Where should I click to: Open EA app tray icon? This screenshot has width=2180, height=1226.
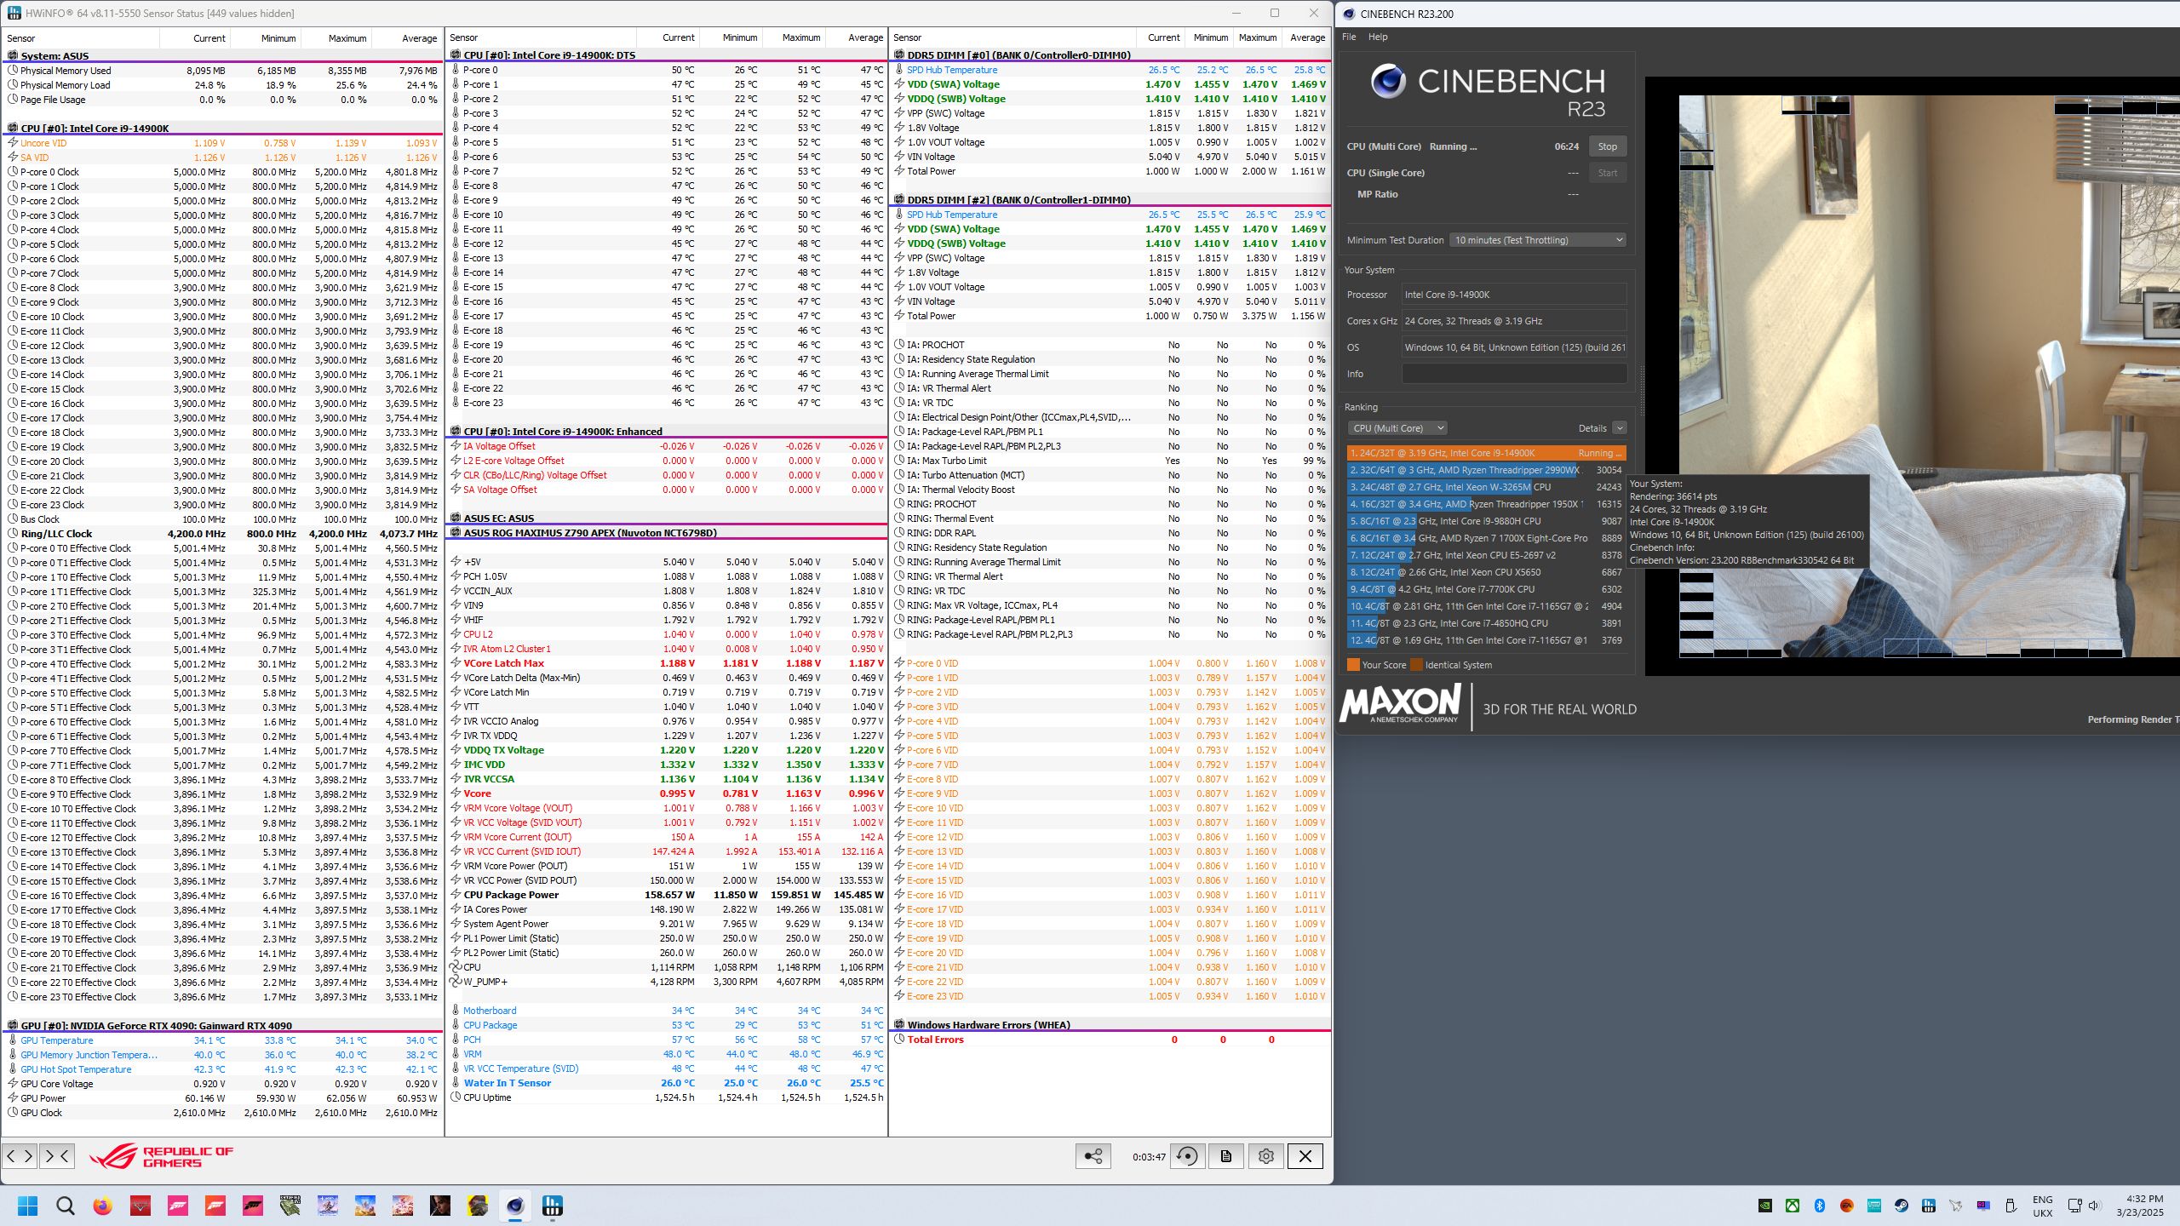[1847, 1206]
